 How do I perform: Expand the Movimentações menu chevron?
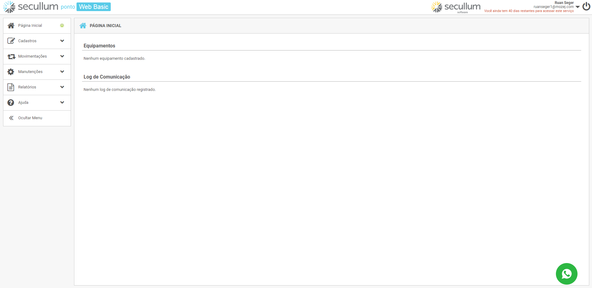pos(62,56)
